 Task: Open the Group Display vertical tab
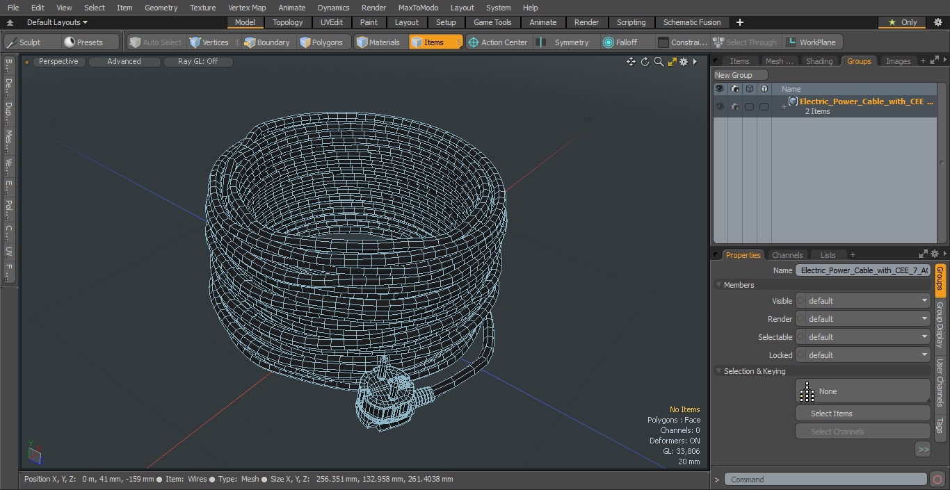(940, 325)
